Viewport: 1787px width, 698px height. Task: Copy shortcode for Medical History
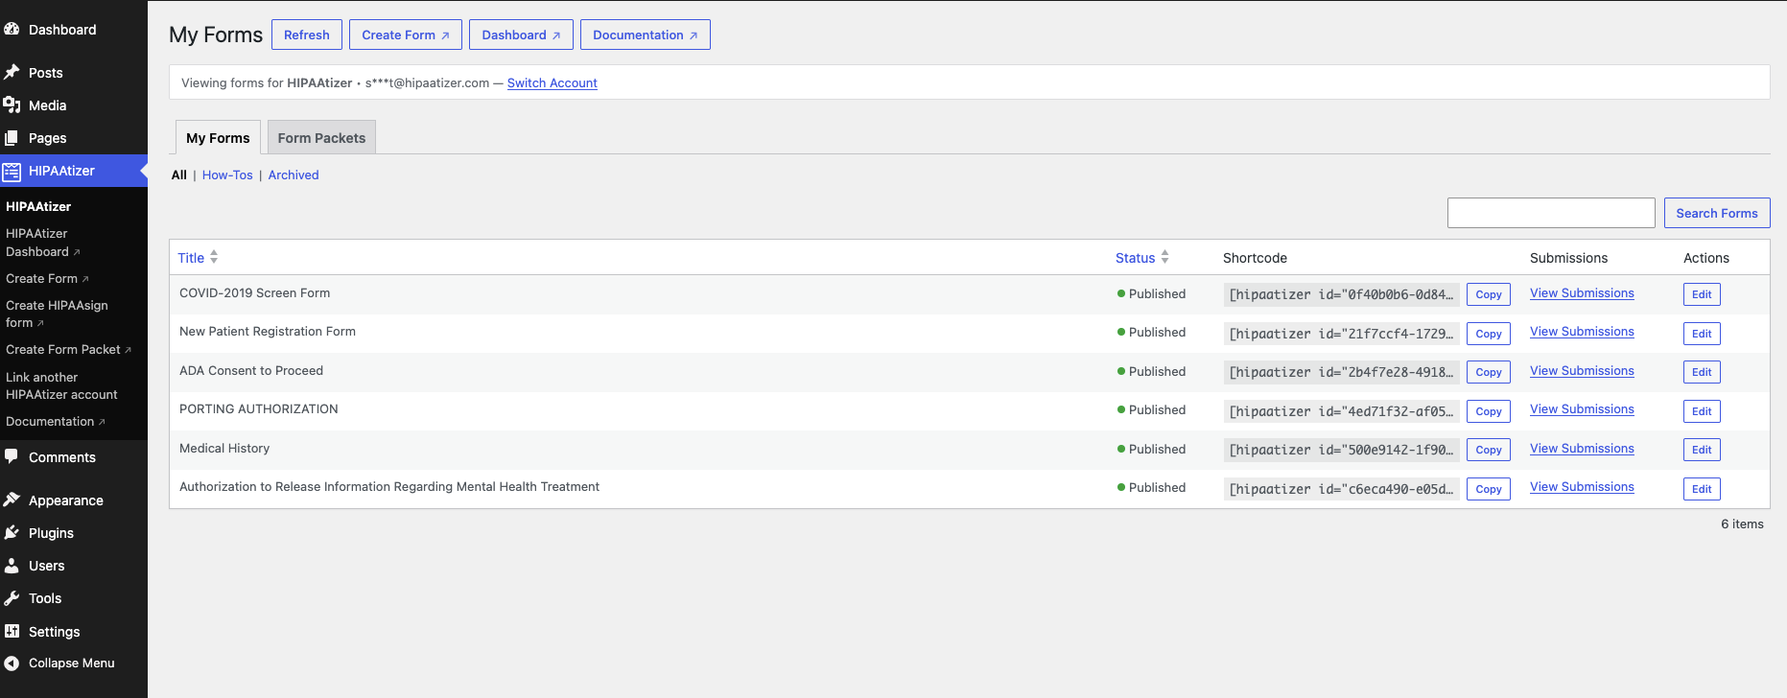point(1489,450)
